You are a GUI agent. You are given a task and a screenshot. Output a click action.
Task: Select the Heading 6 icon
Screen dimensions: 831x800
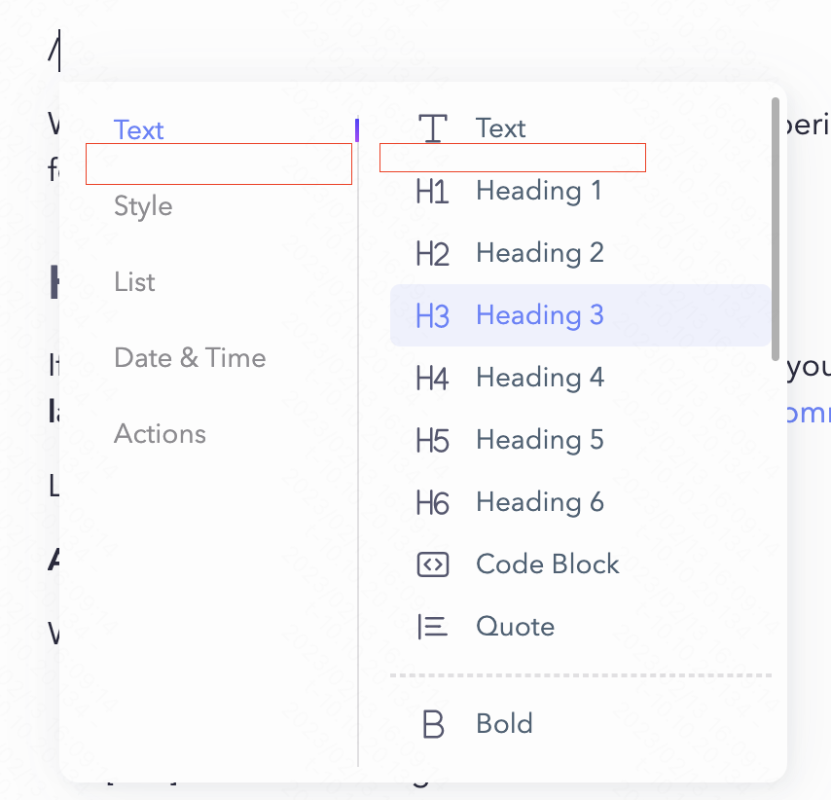[x=432, y=502]
